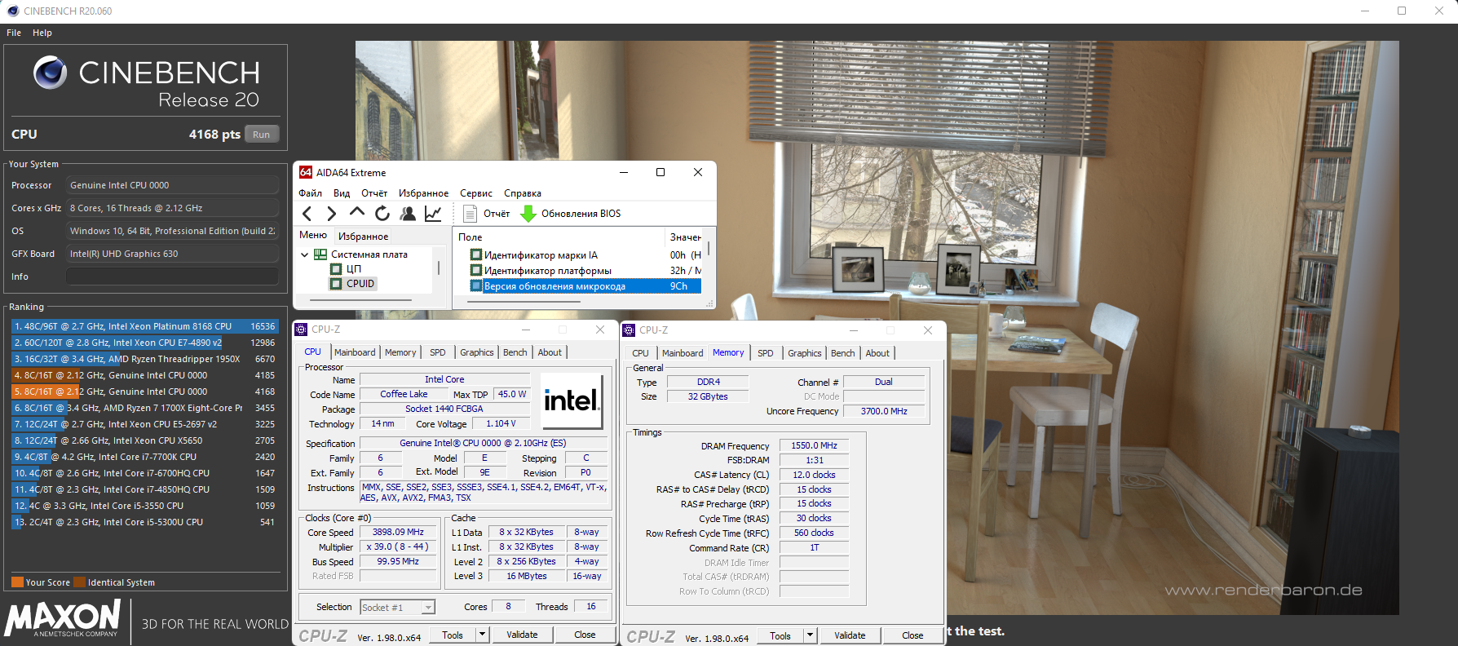This screenshot has height=646, width=1458.
Task: Open the Справка menu in AIDA64
Action: pyautogui.click(x=523, y=193)
